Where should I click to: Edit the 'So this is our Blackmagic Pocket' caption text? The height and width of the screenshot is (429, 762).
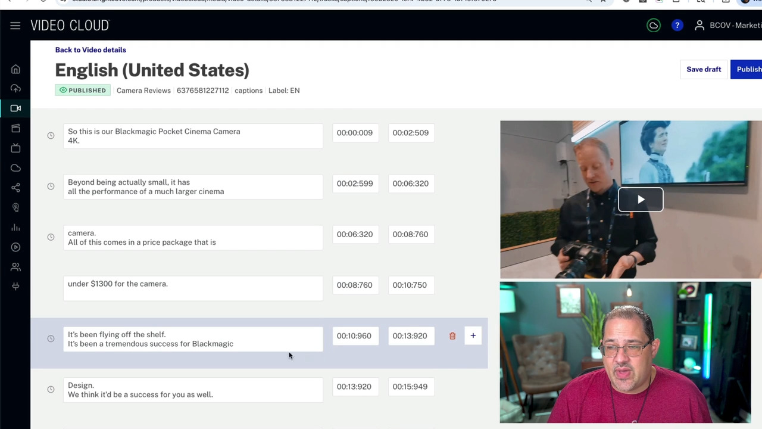[x=193, y=136]
